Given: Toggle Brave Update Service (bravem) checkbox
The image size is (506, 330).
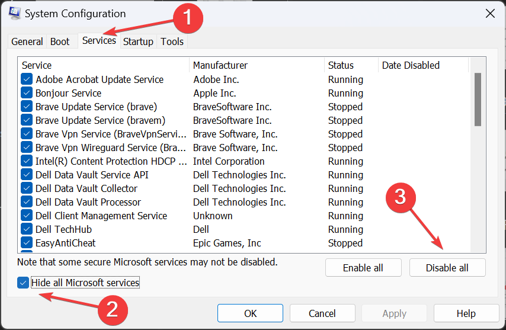Looking at the screenshot, I should point(27,120).
